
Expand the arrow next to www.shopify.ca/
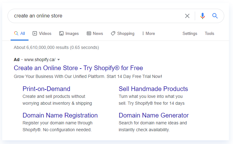coord(59,60)
